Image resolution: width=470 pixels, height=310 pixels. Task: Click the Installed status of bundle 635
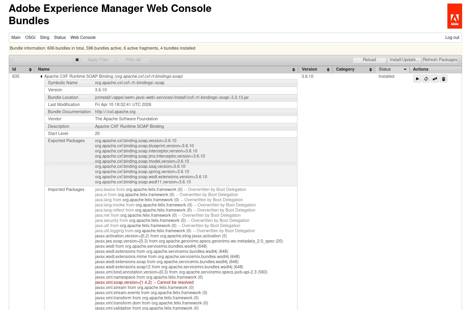click(x=386, y=77)
